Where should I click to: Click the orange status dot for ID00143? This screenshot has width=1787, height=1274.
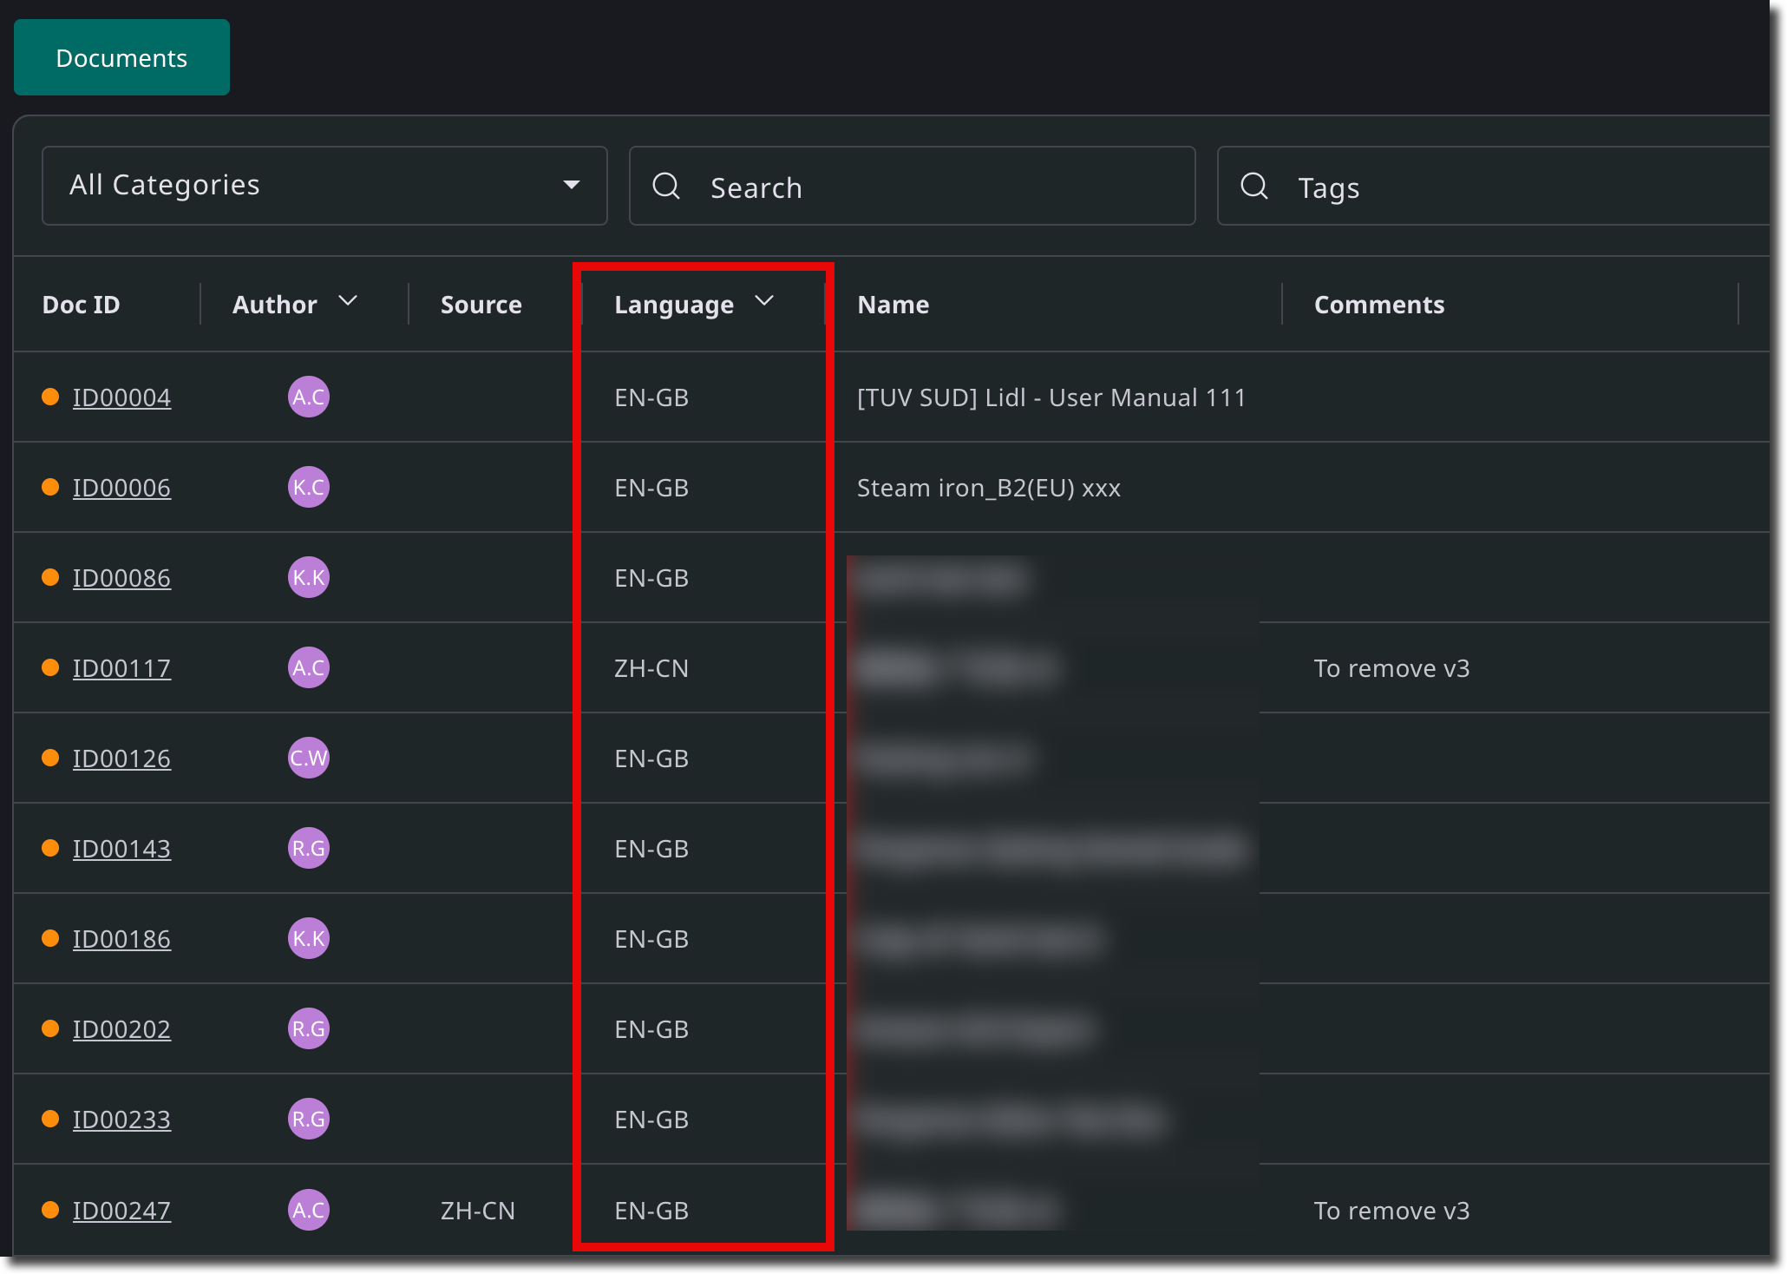point(50,848)
